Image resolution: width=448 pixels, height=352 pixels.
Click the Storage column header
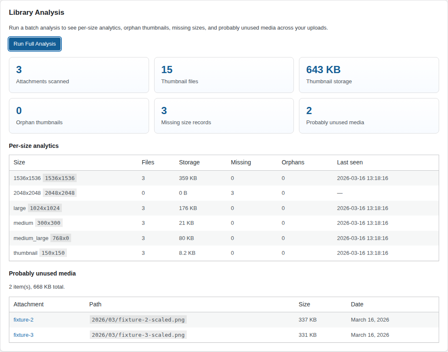click(189, 162)
